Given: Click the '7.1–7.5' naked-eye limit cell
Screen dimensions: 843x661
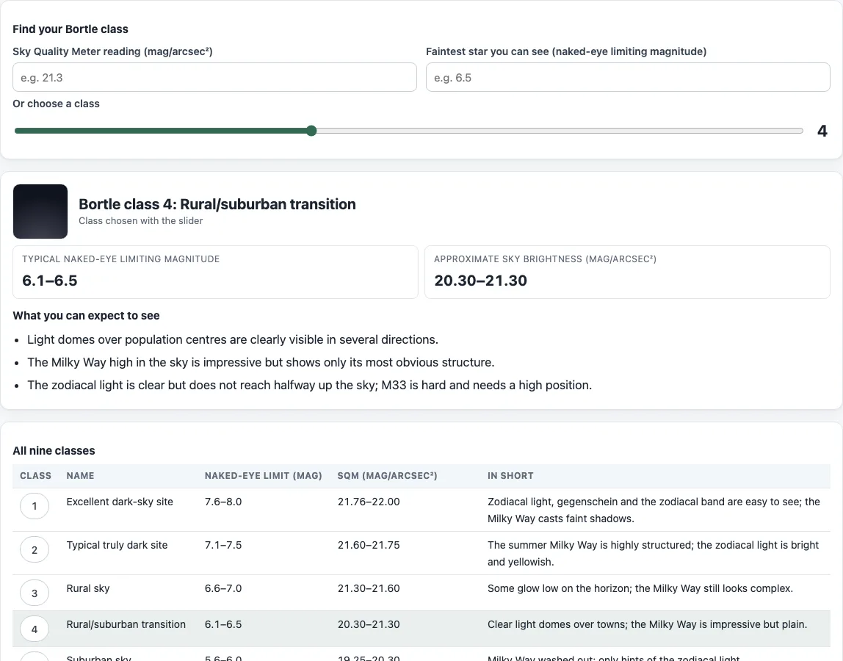Looking at the screenshot, I should coord(223,546).
